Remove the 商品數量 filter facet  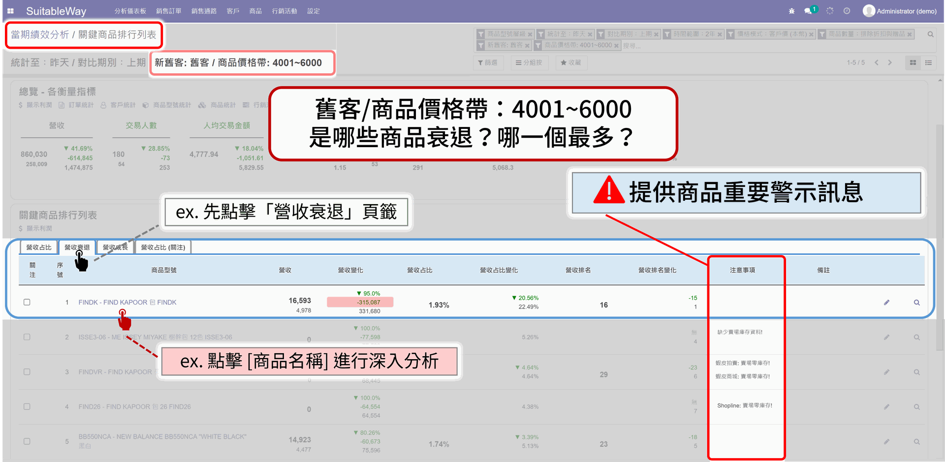pyautogui.click(x=910, y=34)
